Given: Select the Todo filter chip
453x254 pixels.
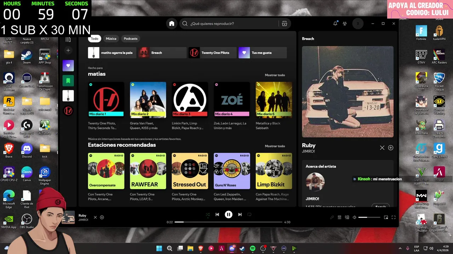Looking at the screenshot, I should (x=94, y=38).
